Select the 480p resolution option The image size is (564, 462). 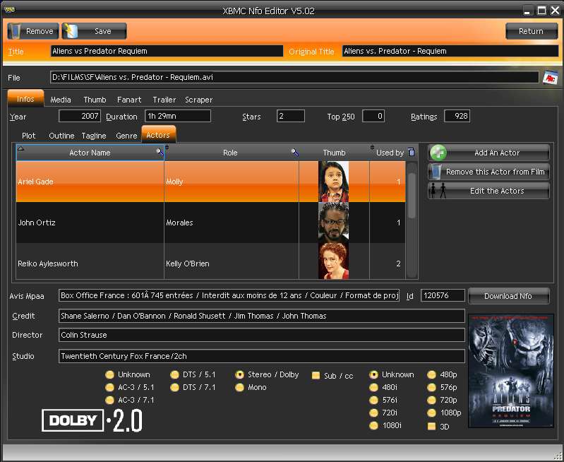pyautogui.click(x=431, y=375)
